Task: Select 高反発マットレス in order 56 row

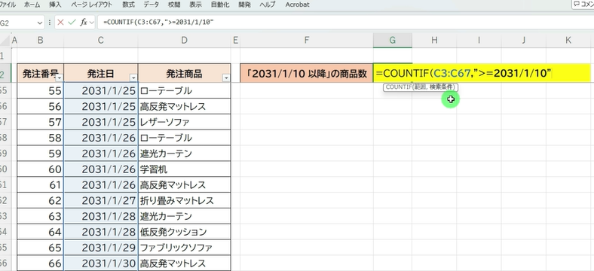Action: pyautogui.click(x=185, y=106)
